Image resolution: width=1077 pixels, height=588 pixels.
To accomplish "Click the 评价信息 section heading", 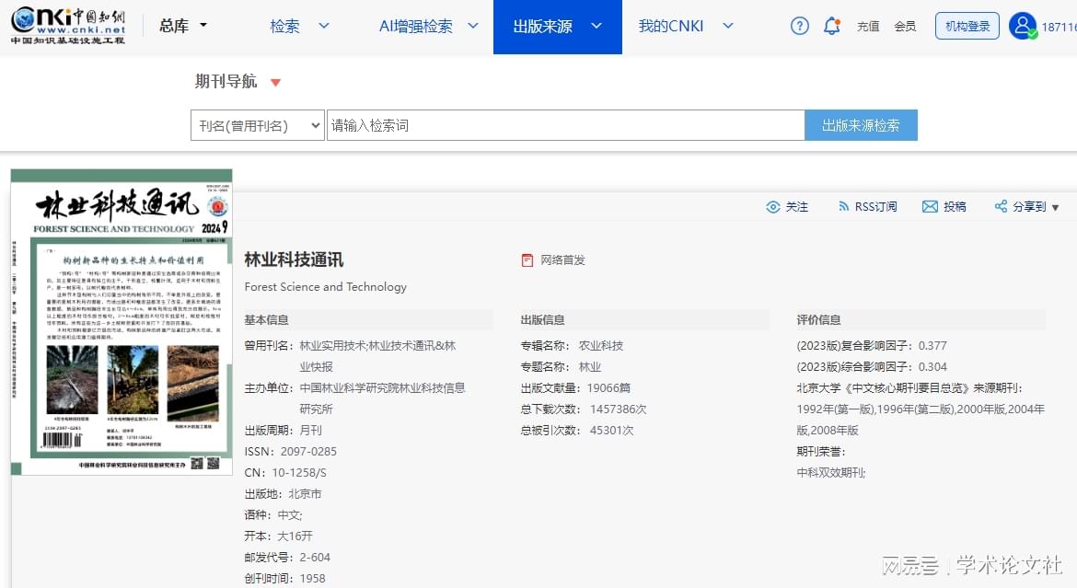I will coord(818,319).
